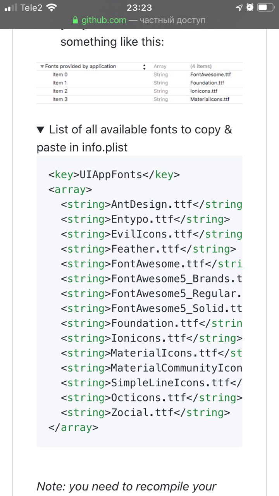Viewport: 279px width, 496px height.
Task: Tap the Wi-Fi status icon
Action: (51, 7)
